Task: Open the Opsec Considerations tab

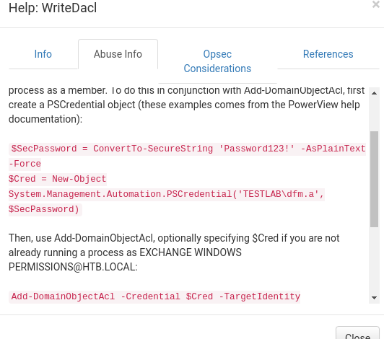Action: tap(217, 61)
